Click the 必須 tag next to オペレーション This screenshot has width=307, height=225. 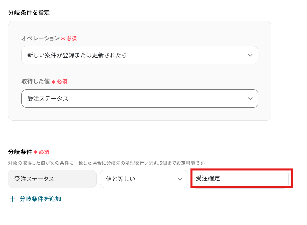click(71, 39)
